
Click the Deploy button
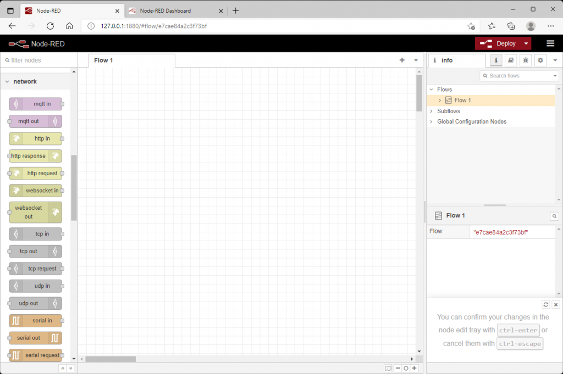(498, 43)
